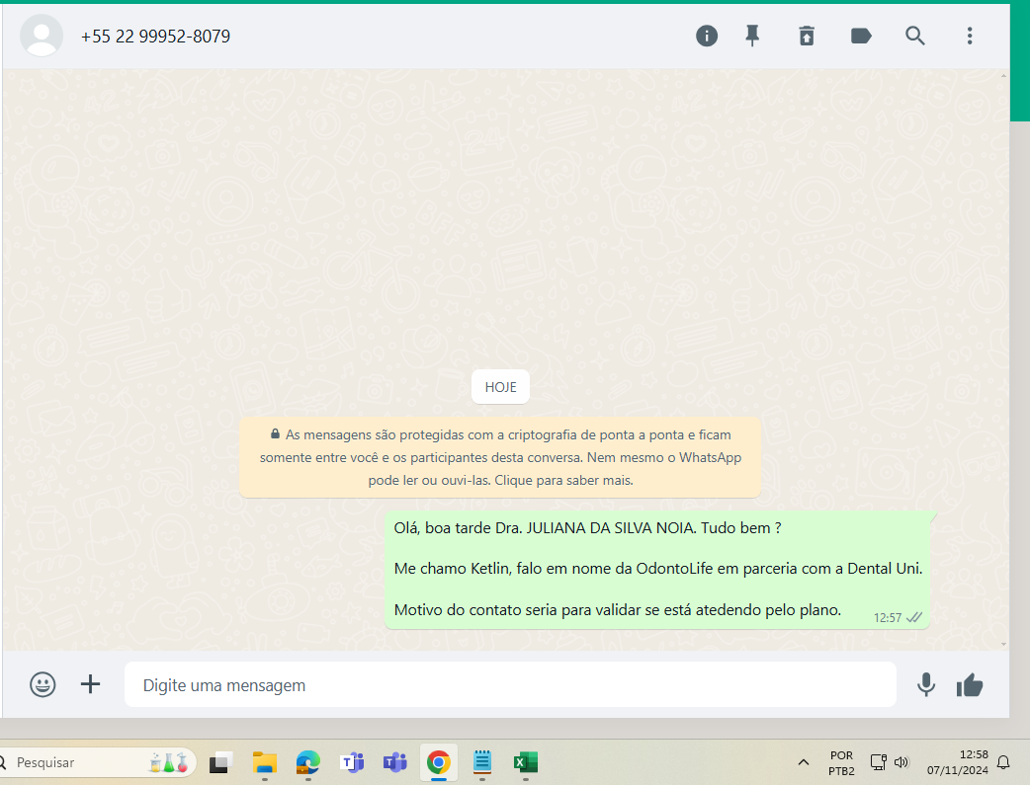Open the volume speaker tray icon
Viewport: 1030px width, 785px height.
click(x=901, y=762)
